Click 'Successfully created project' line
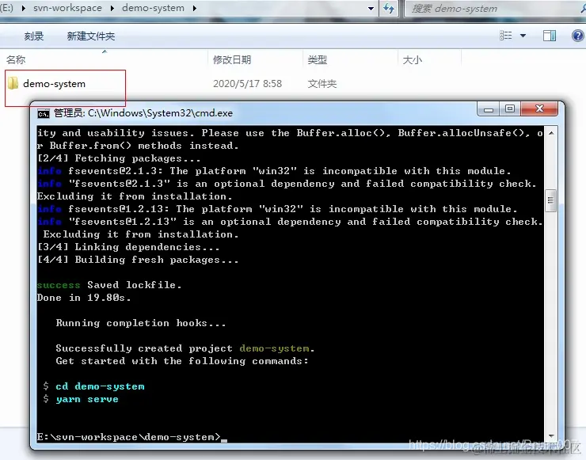 [185, 348]
